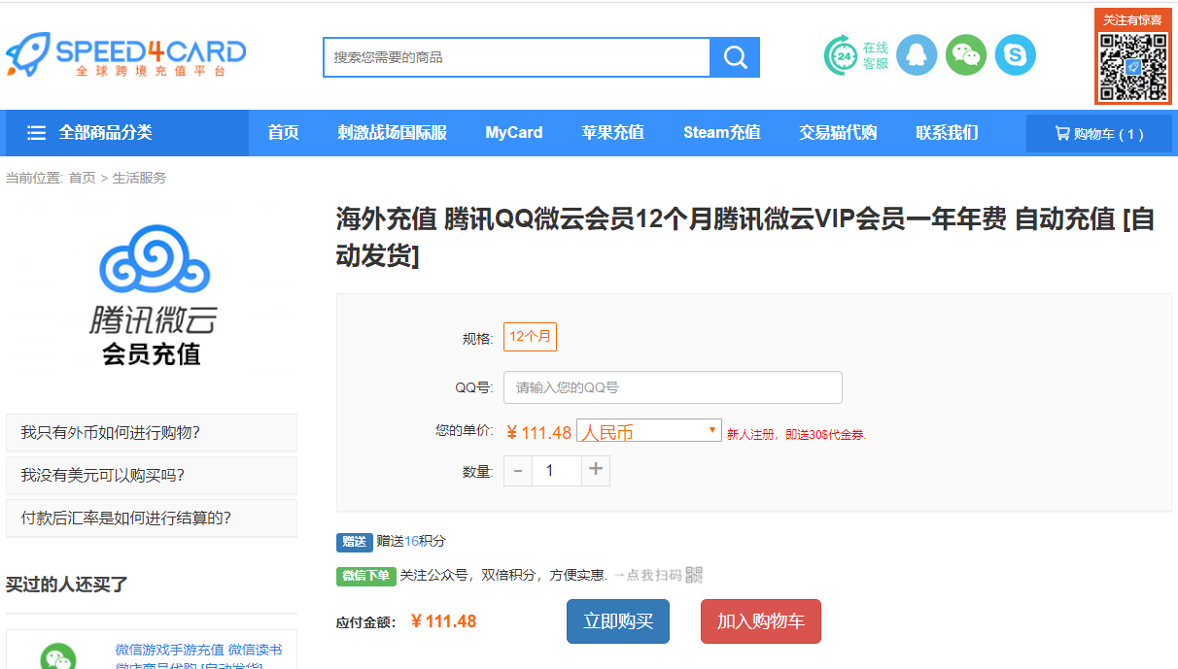Open 24-hour online customer service icon
The image size is (1178, 669).
point(856,55)
